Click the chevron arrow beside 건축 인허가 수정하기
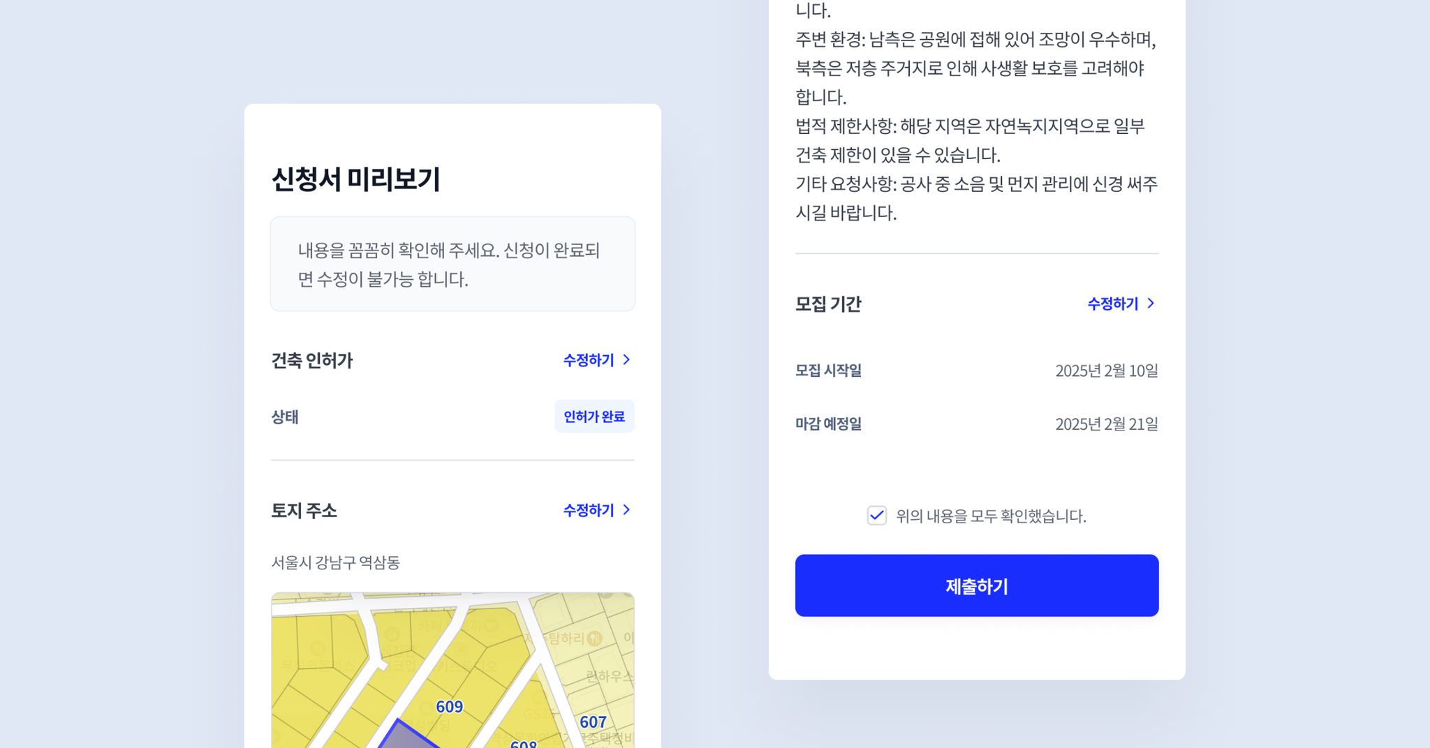1430x748 pixels. pos(626,359)
